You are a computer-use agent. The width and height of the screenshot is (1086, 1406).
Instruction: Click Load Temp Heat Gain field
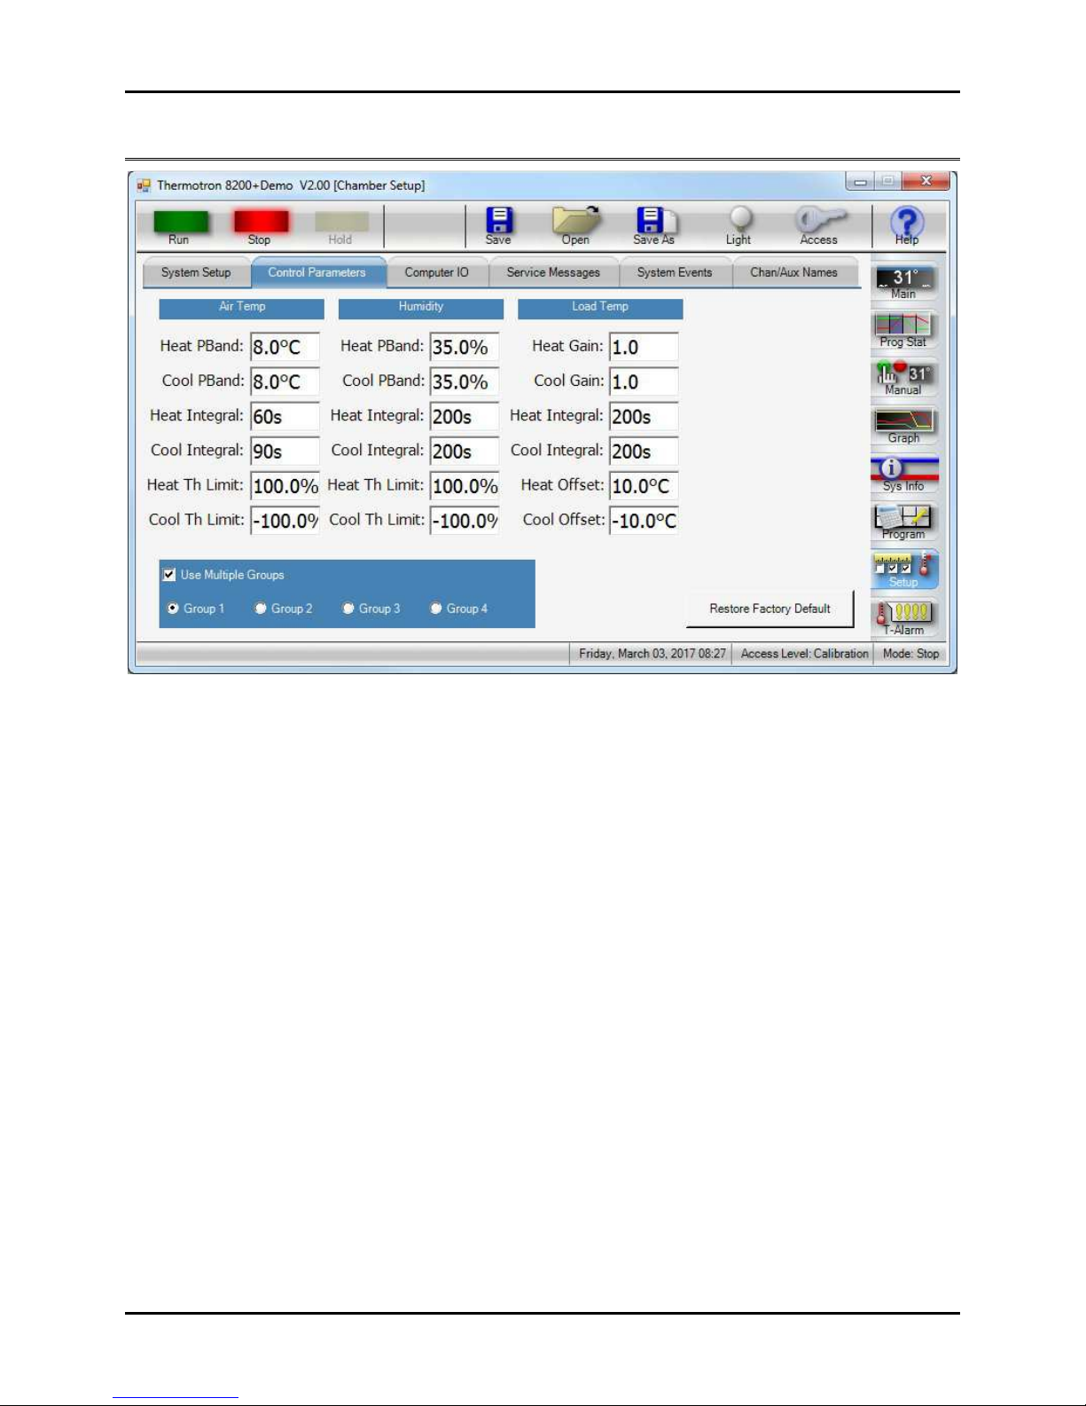[x=644, y=347]
